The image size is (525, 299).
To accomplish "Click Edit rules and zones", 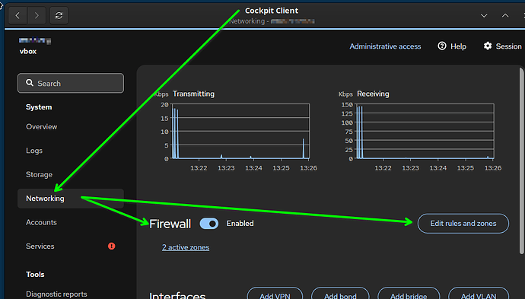I will click(463, 224).
